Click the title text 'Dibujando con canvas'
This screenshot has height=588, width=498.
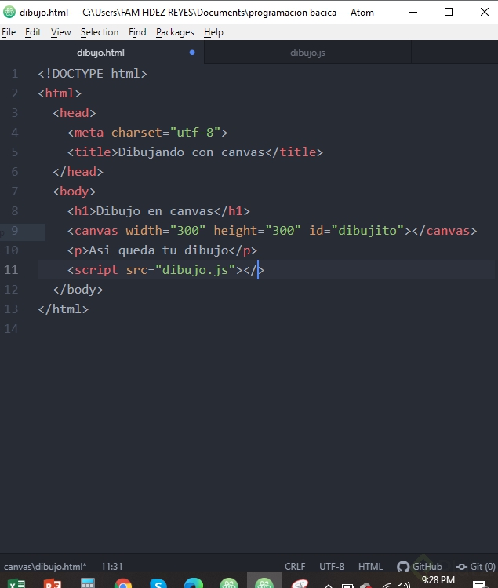191,152
